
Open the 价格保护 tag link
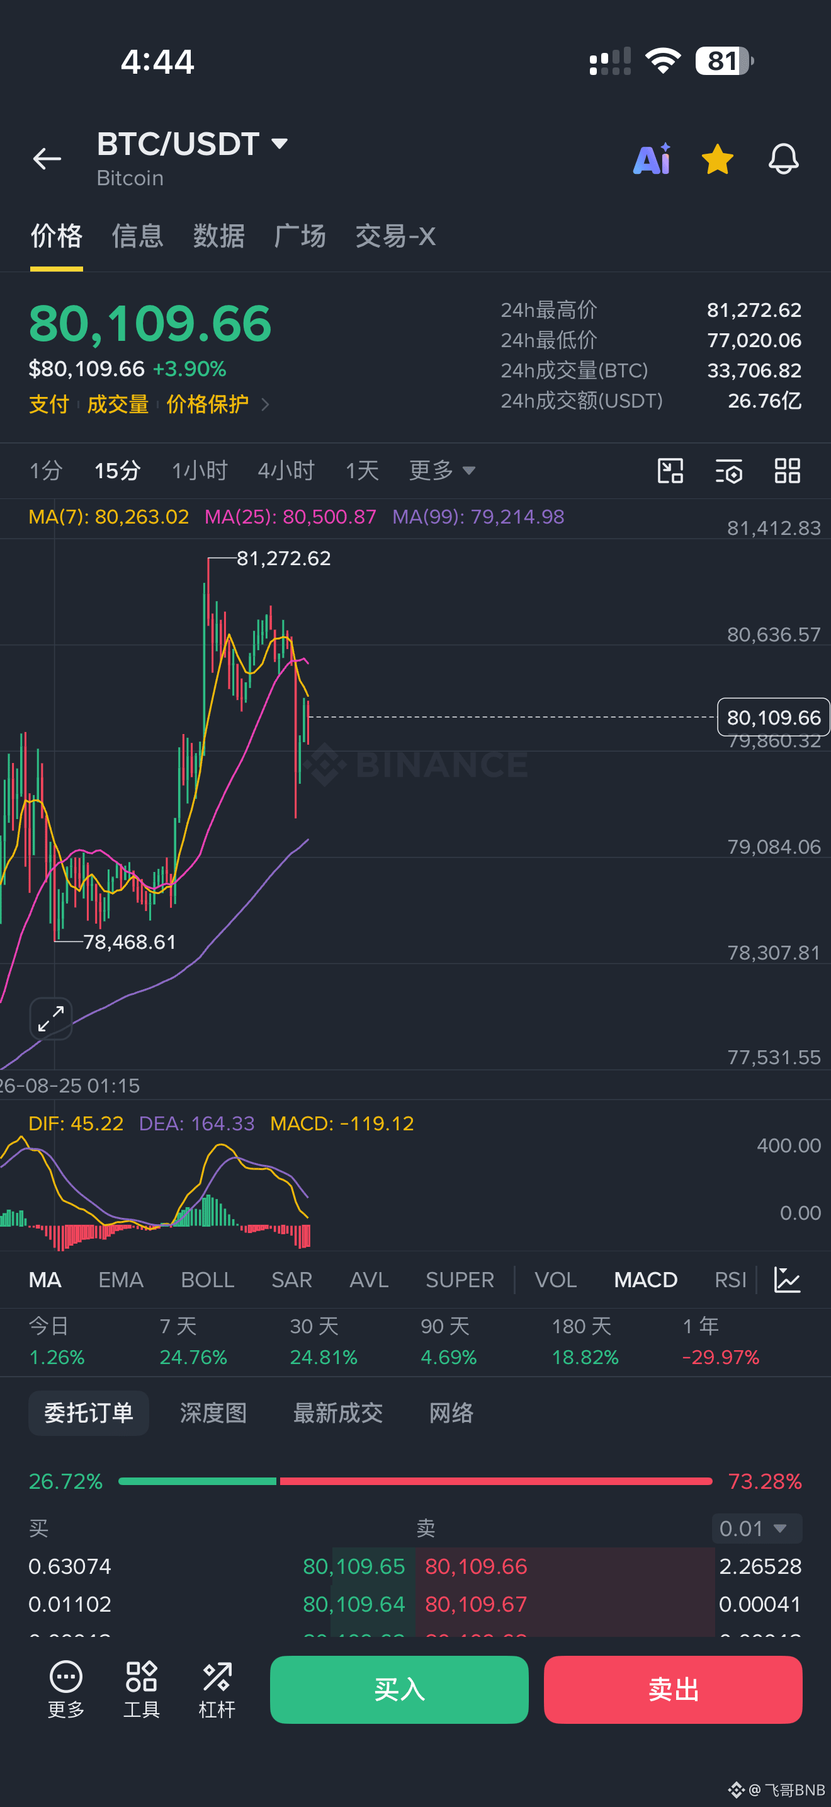pos(207,404)
